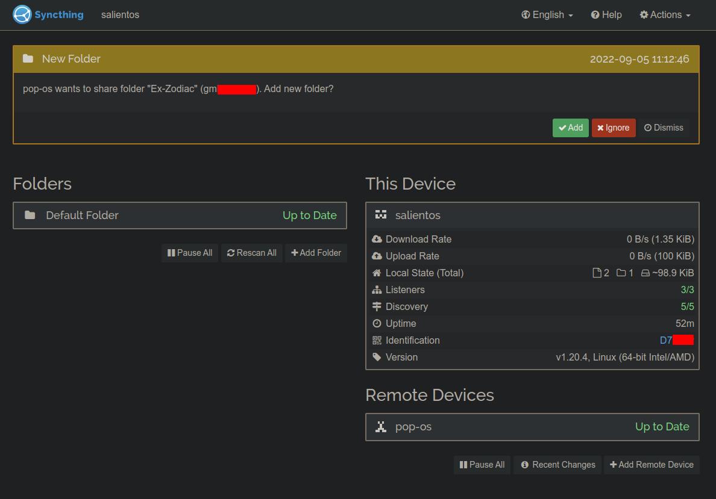The image size is (716, 499).
Task: Dismiss the New Folder notification
Action: click(x=664, y=128)
